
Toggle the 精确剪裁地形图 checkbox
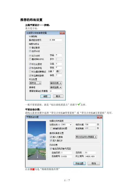51,128
